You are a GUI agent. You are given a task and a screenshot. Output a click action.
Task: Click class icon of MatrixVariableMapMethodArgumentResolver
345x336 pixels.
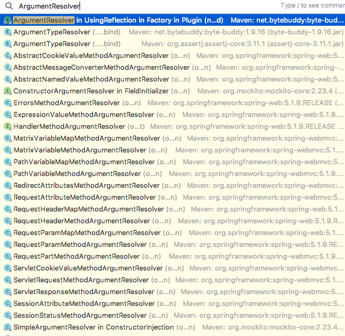point(8,138)
